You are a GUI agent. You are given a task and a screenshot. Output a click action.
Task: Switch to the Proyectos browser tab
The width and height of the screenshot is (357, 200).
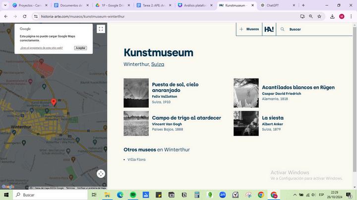[31, 5]
